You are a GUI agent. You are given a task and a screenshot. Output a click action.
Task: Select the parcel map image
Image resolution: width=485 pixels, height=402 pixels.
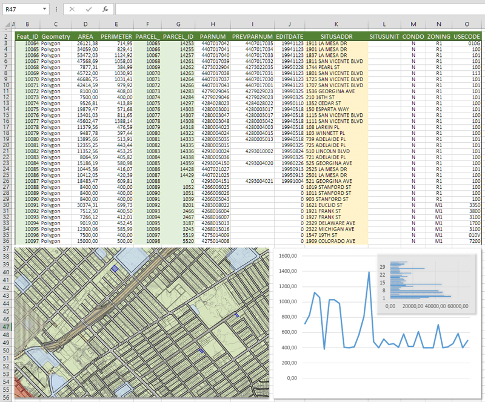point(142,322)
